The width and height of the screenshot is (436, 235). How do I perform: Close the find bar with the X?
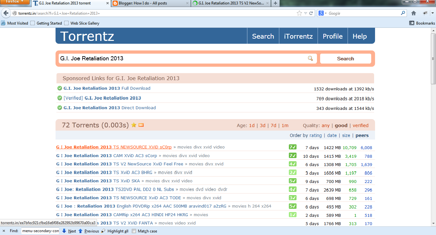(x=4, y=231)
